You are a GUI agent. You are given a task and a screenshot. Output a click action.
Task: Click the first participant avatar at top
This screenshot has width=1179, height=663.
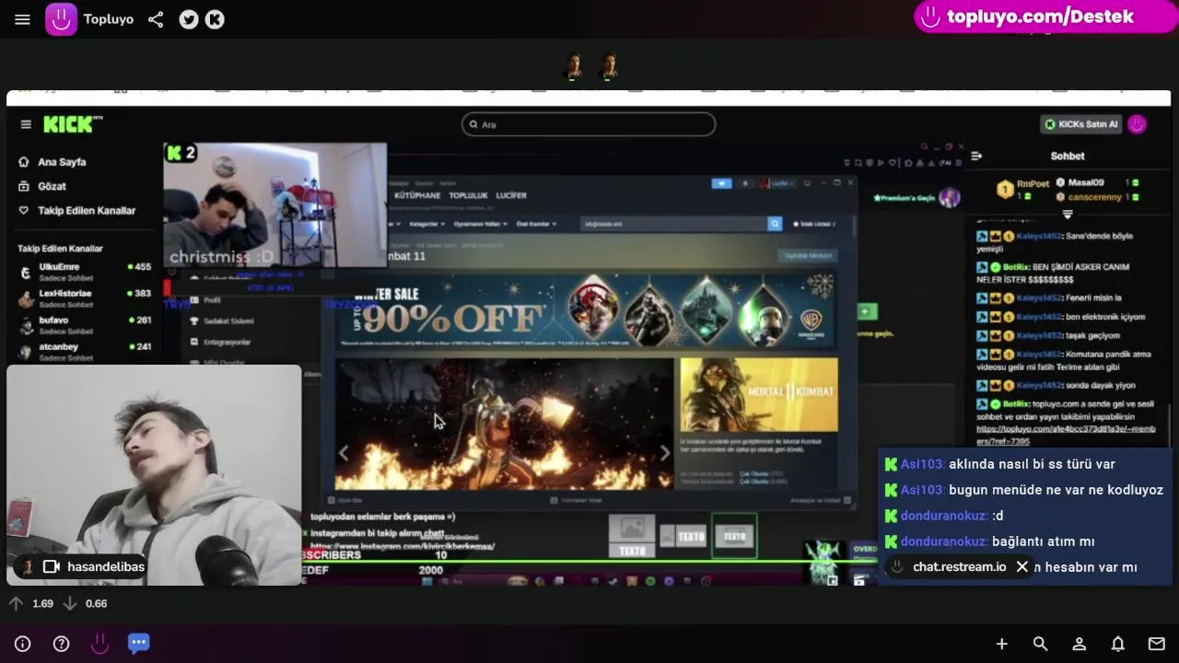[x=574, y=65]
